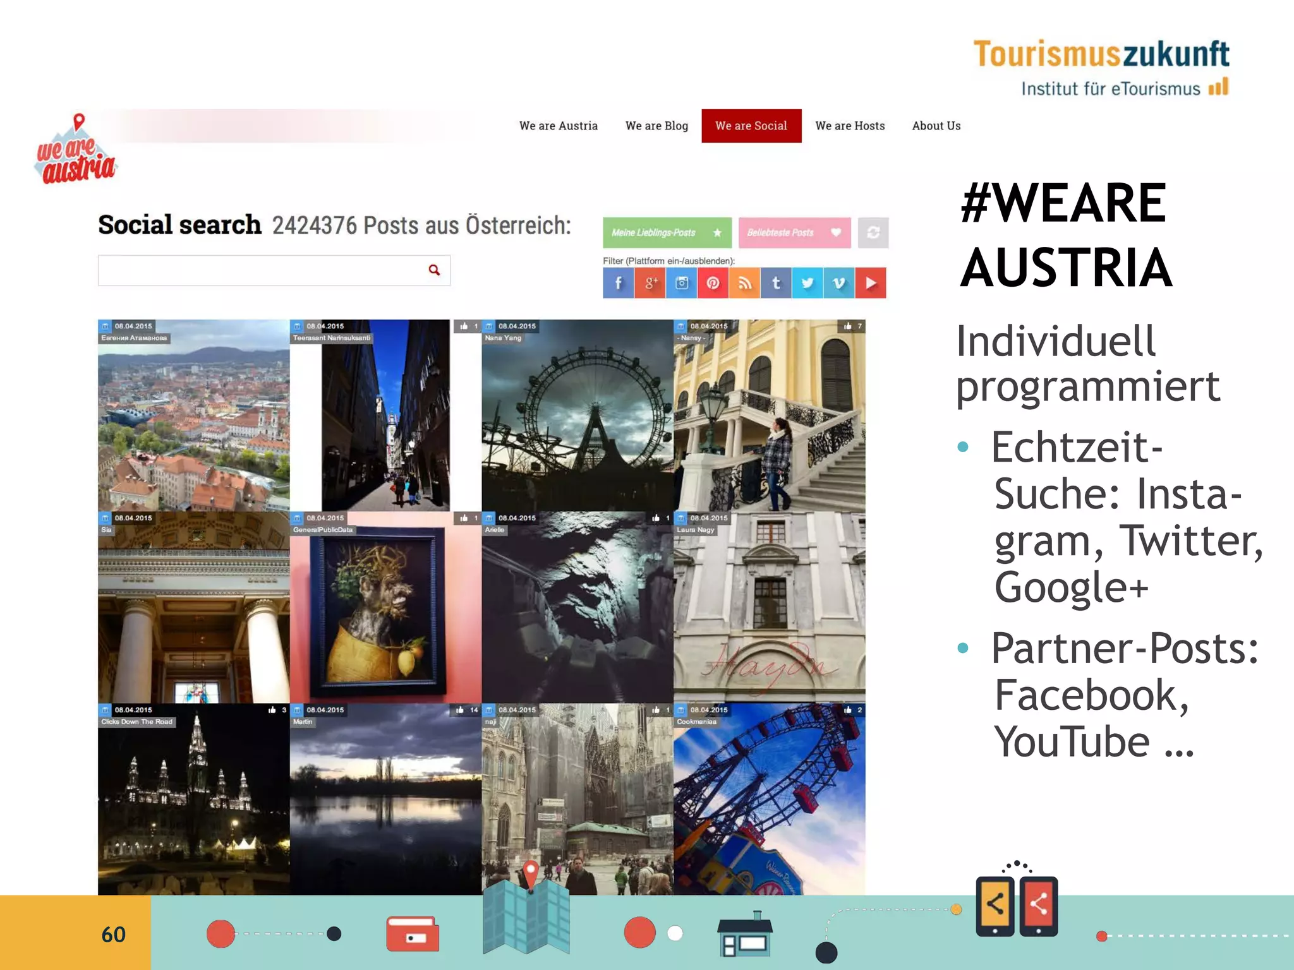Click the Tourismuszukunft logo

[x=1101, y=68]
